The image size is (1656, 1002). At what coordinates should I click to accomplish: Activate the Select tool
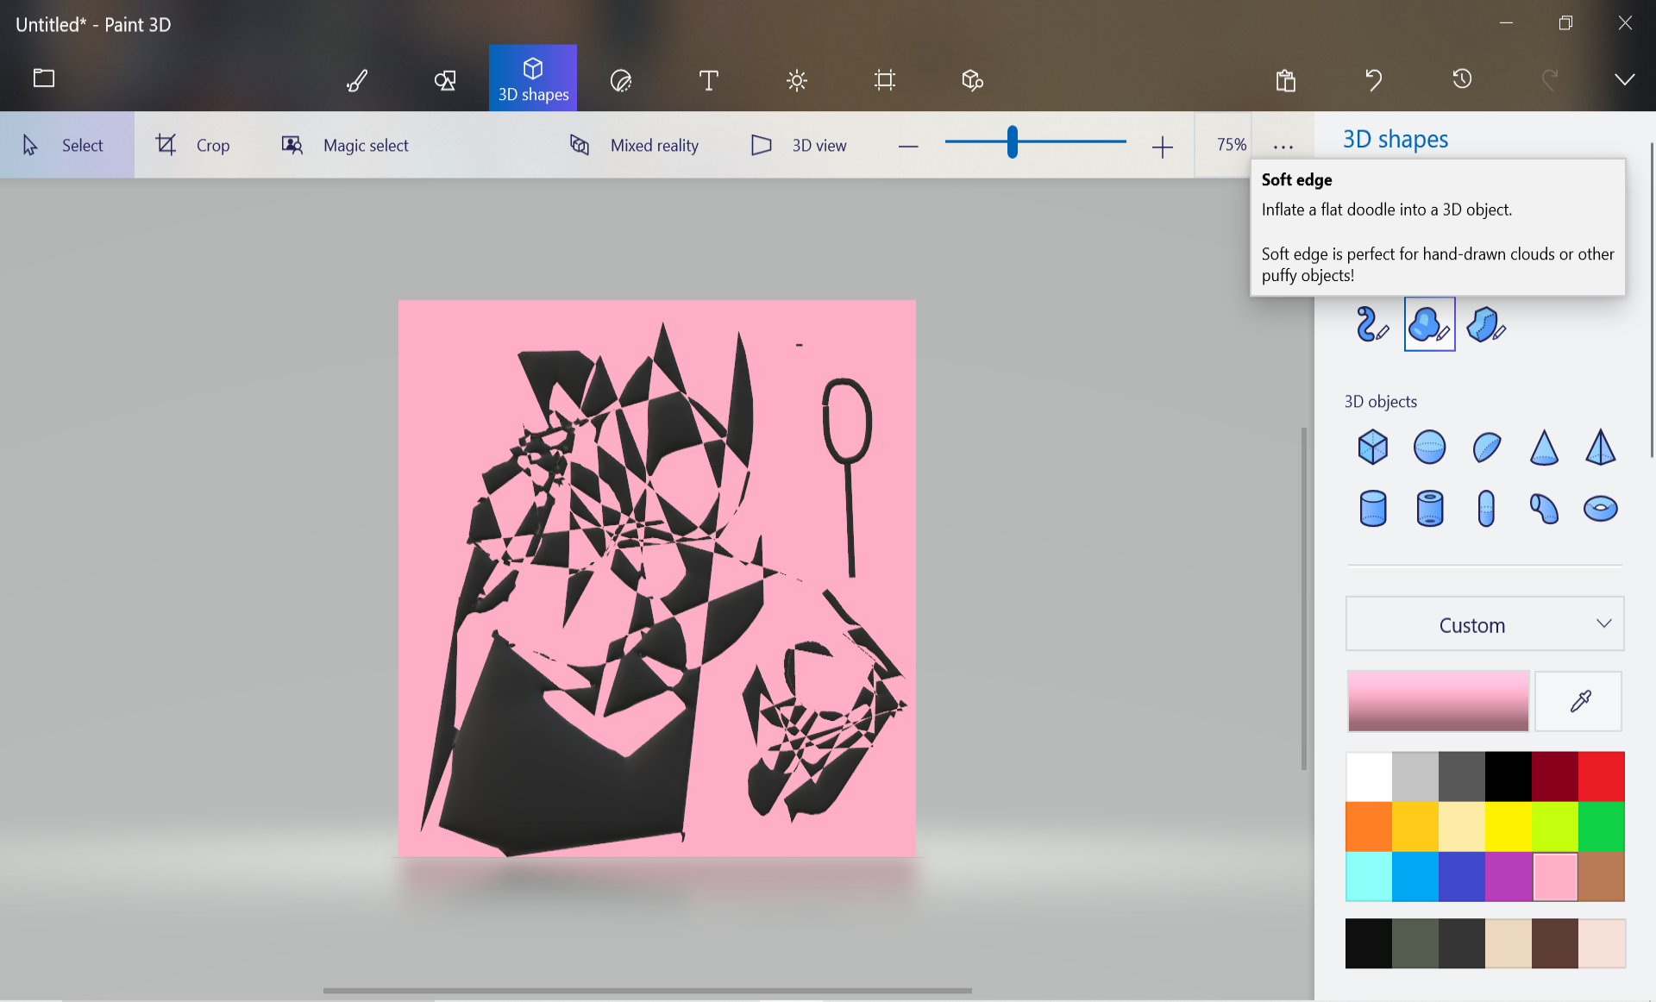pyautogui.click(x=66, y=145)
